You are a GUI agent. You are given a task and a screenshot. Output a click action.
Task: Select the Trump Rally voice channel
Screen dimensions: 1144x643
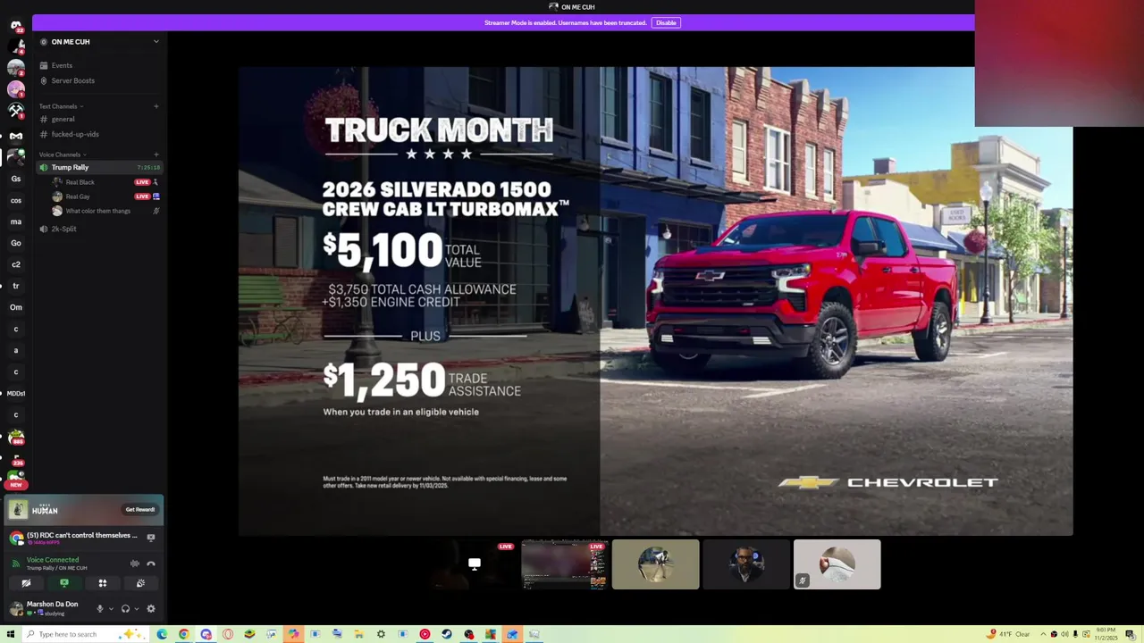click(x=98, y=167)
